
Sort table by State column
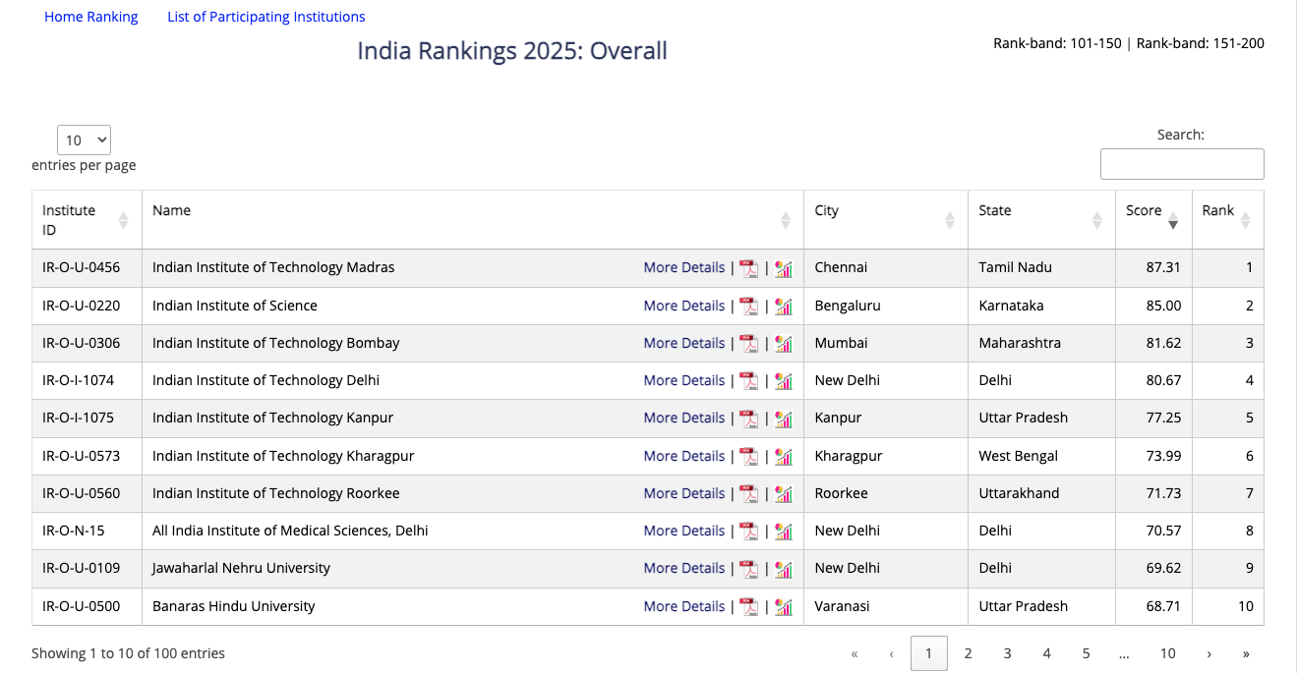tap(1041, 220)
